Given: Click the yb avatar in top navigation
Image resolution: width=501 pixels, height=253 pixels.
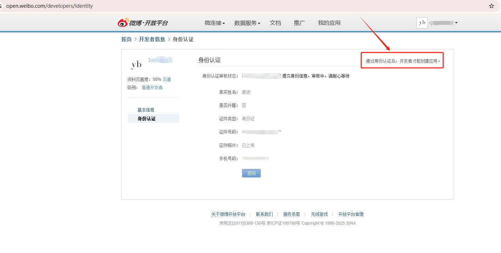Looking at the screenshot, I should pyautogui.click(x=422, y=23).
